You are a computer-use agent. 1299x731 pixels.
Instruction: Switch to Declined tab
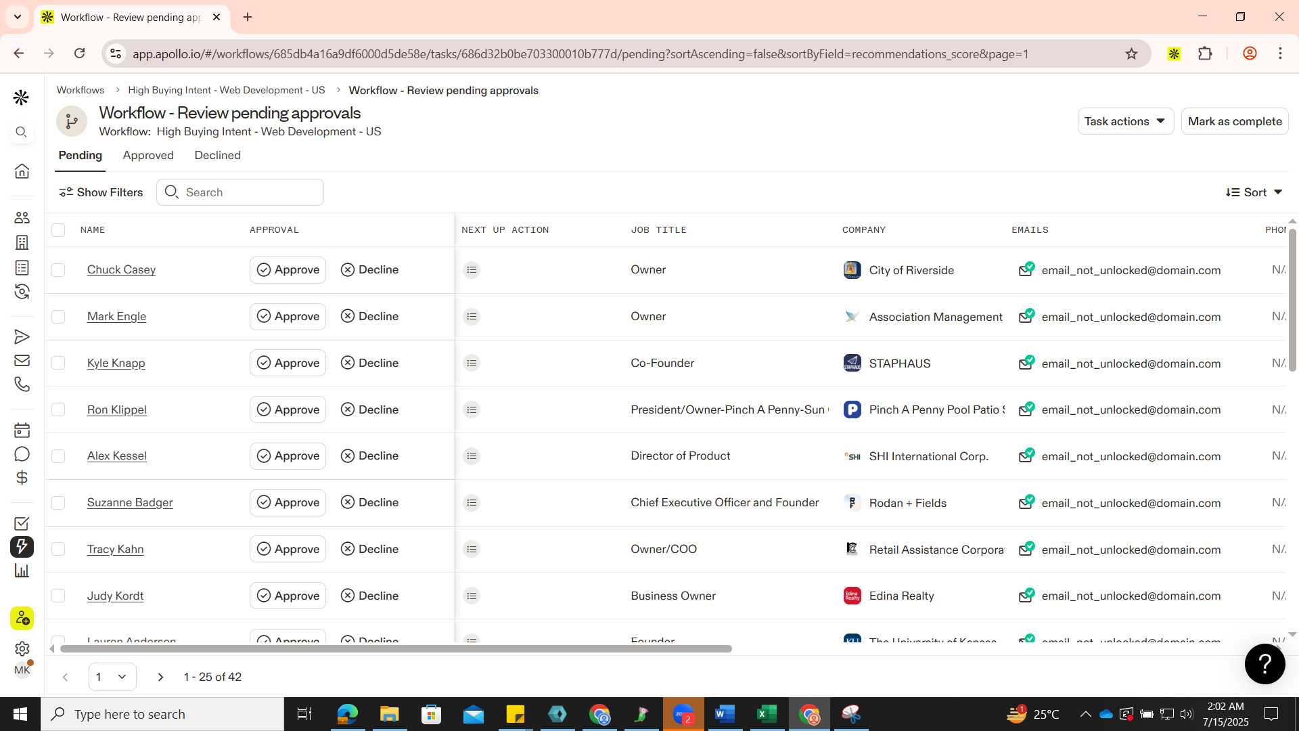click(217, 155)
